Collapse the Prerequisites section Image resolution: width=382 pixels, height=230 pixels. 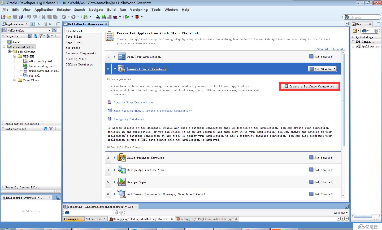[109, 79]
